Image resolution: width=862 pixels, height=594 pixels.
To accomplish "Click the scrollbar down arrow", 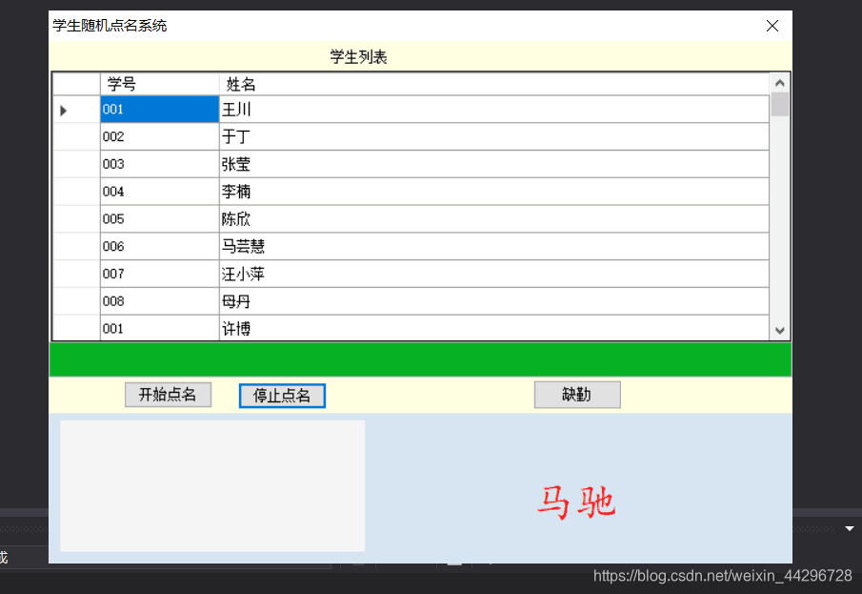I will (x=779, y=331).
